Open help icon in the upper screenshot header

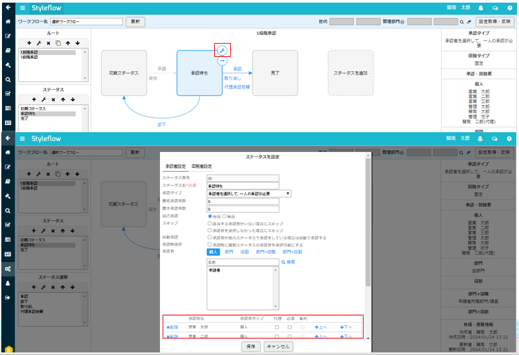(x=510, y=8)
